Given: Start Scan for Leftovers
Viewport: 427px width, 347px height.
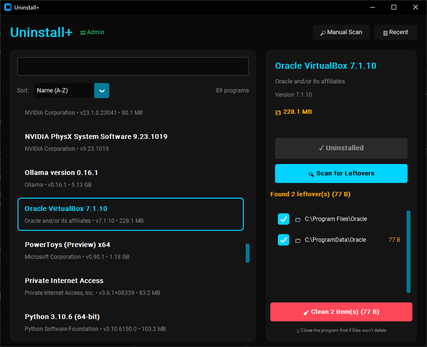Looking at the screenshot, I should tap(341, 173).
